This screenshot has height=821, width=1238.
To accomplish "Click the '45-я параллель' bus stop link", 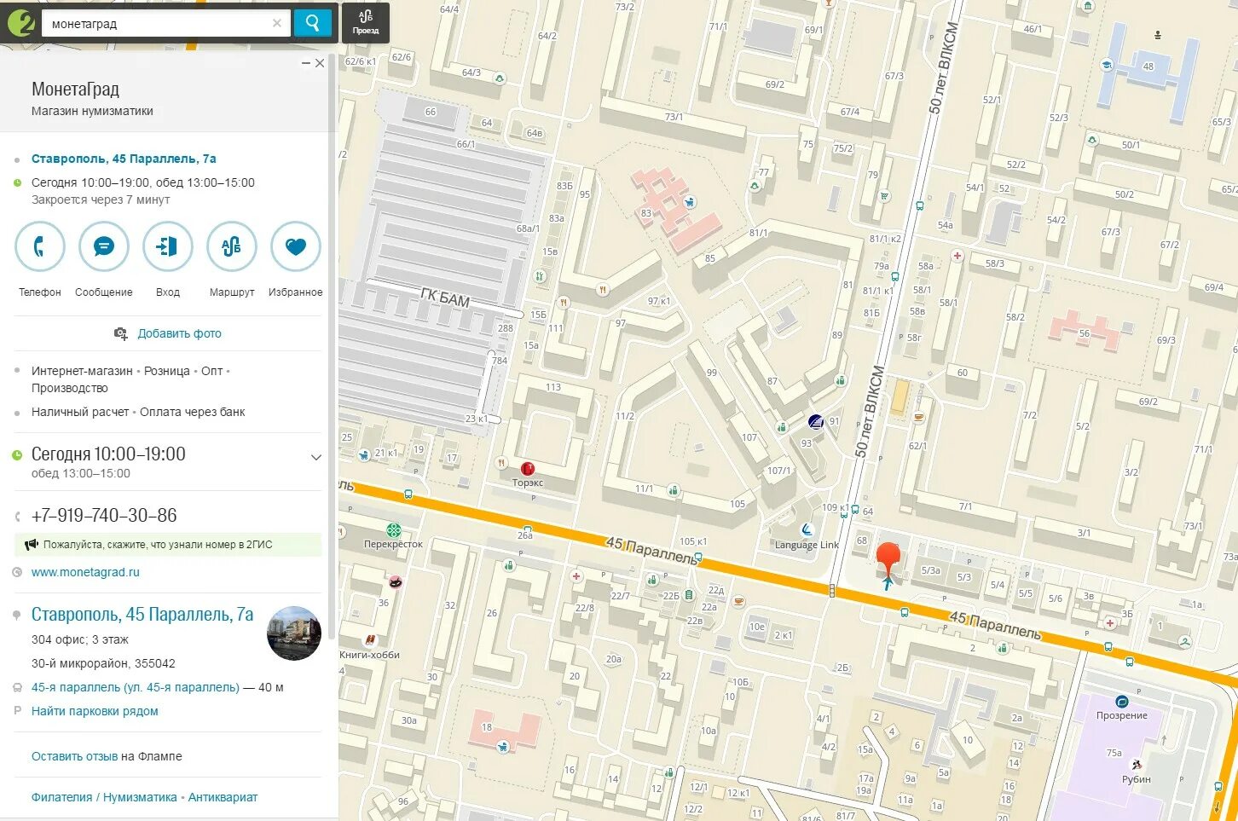I will [136, 687].
